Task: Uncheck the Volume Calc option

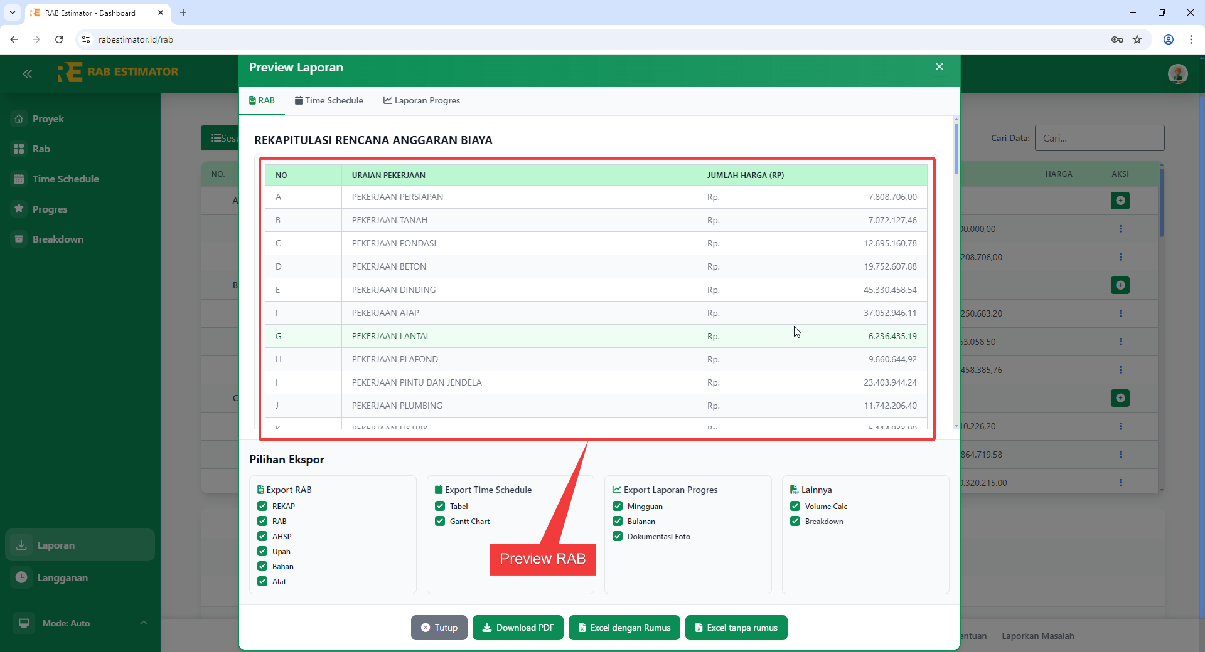Action: click(x=795, y=507)
